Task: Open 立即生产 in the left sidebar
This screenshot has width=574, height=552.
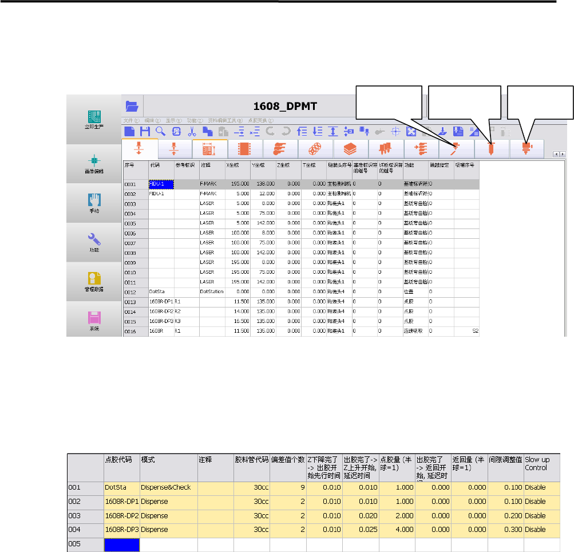Action: click(x=94, y=120)
